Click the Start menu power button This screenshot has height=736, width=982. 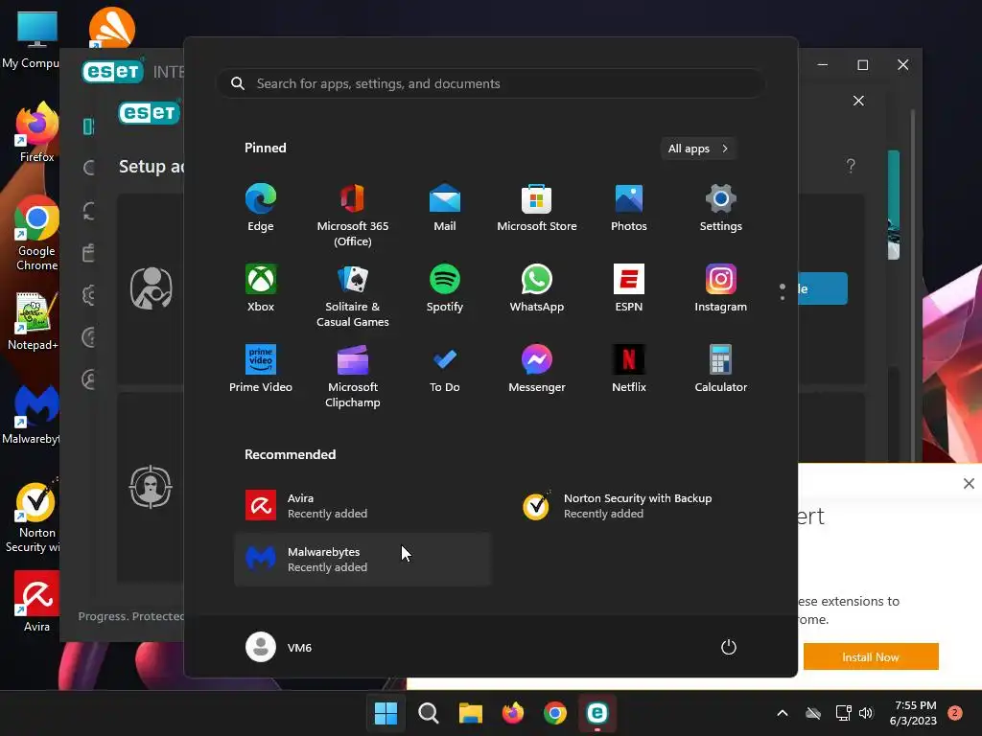pos(729,647)
